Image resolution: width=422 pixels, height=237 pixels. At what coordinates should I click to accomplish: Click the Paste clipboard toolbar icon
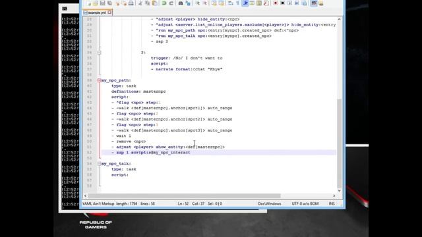click(x=155, y=3)
